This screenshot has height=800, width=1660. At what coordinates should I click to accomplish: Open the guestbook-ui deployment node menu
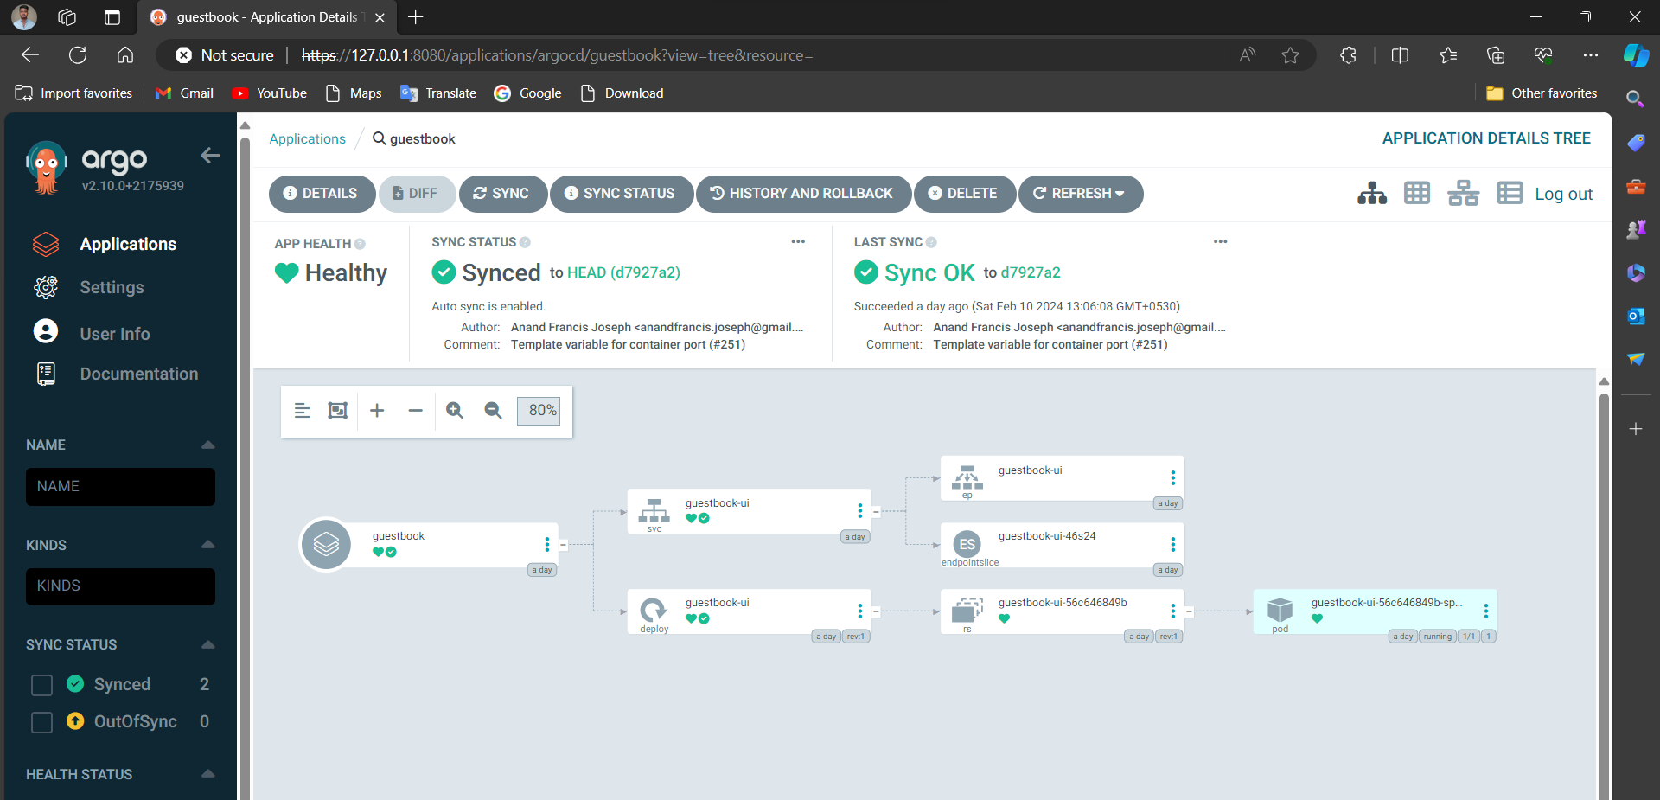click(x=860, y=611)
